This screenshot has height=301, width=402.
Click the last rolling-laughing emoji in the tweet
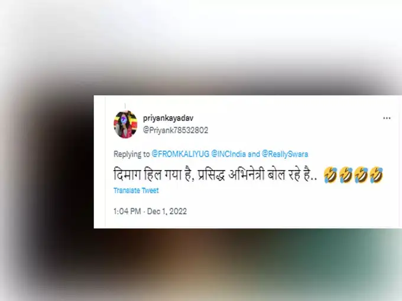click(x=377, y=175)
